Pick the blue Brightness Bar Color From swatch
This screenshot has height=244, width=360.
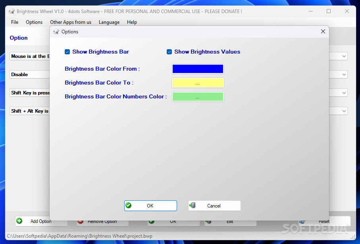[198, 69]
